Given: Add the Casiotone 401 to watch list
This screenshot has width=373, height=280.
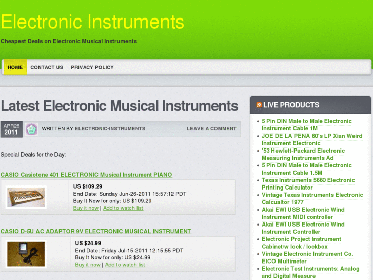Looking at the screenshot, I should tap(123, 208).
